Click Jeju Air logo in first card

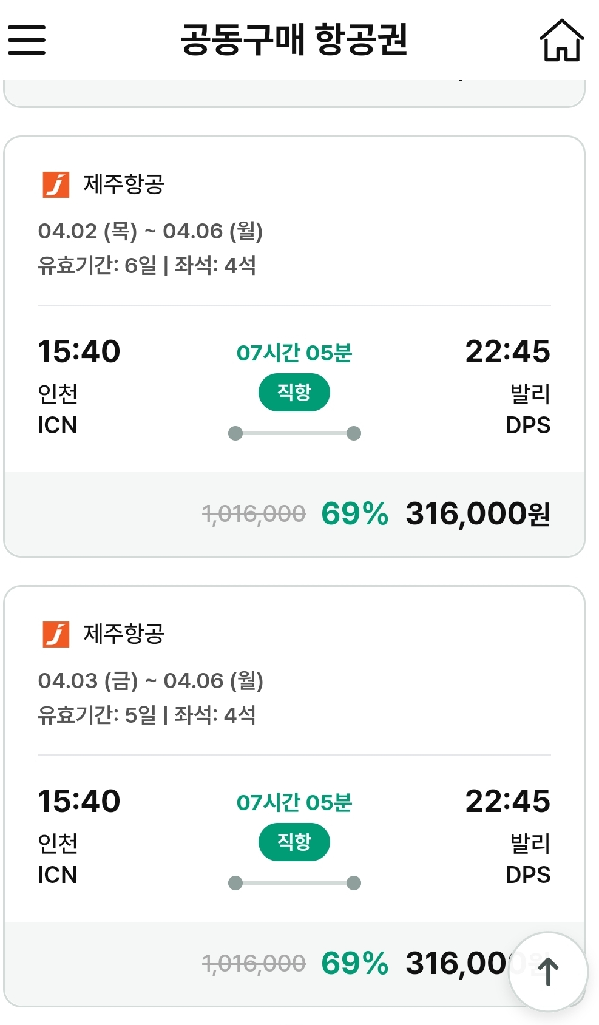click(x=56, y=184)
